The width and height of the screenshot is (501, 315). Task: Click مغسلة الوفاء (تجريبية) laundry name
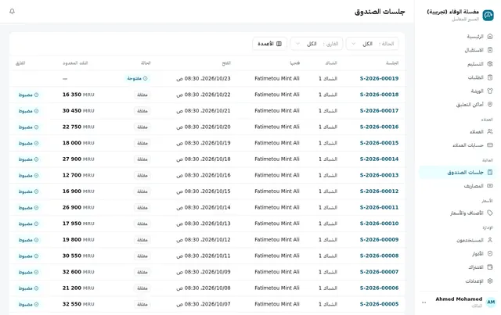coord(452,12)
